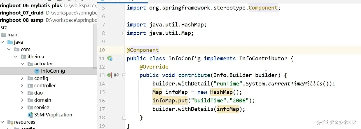Viewport: 361px width, 129px height.
Task: Click the import block fold marker
Action: [x=124, y=33]
